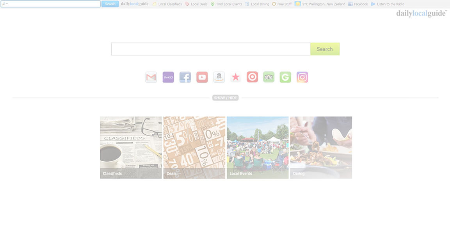The height and width of the screenshot is (232, 450).
Task: Click the dailylocalguide logo in the toolbar
Action: (135, 4)
